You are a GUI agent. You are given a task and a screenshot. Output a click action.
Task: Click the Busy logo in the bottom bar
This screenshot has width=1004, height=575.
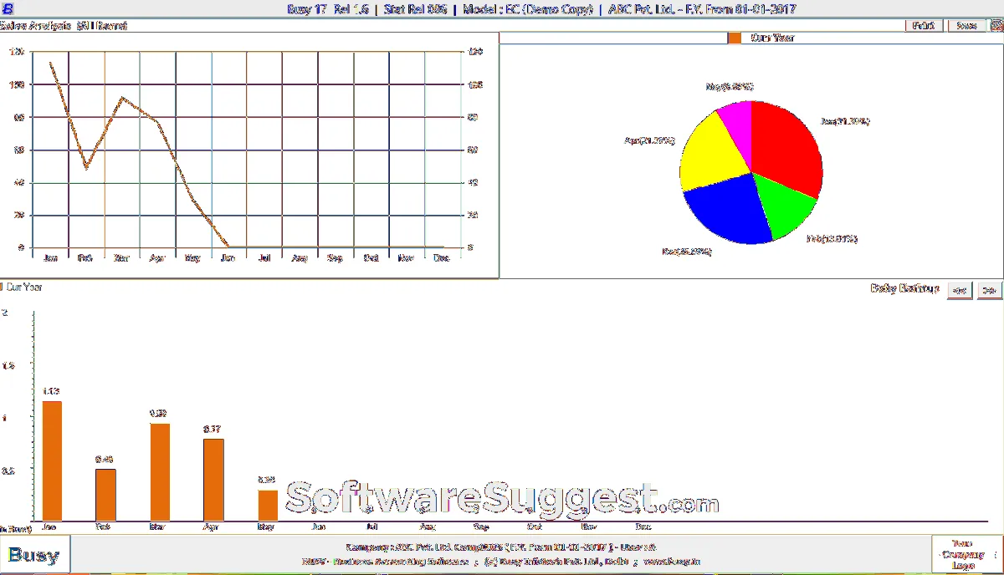click(34, 555)
